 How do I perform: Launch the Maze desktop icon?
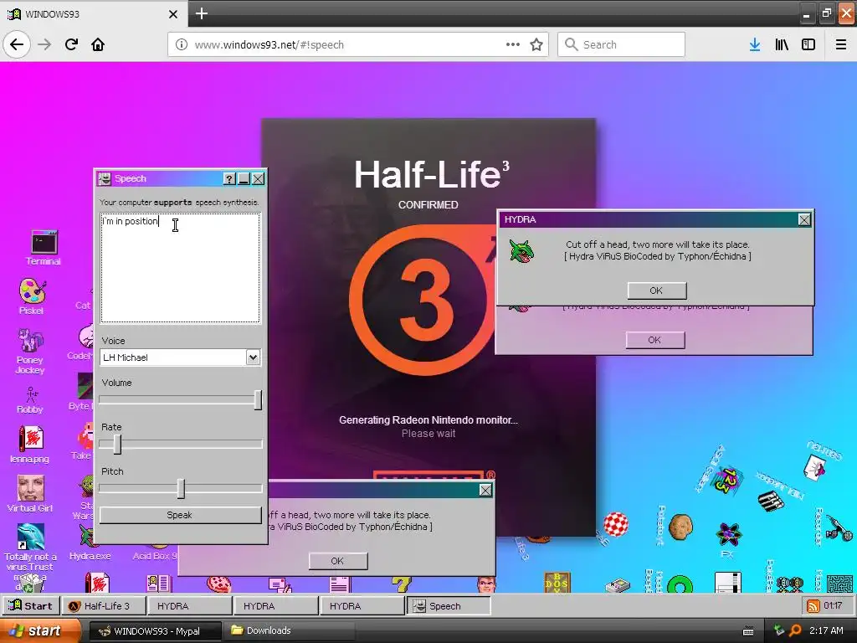pyautogui.click(x=839, y=584)
